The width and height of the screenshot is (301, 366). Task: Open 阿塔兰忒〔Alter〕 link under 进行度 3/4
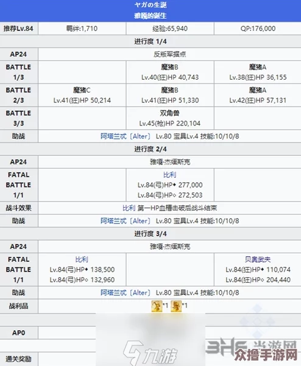point(126,293)
